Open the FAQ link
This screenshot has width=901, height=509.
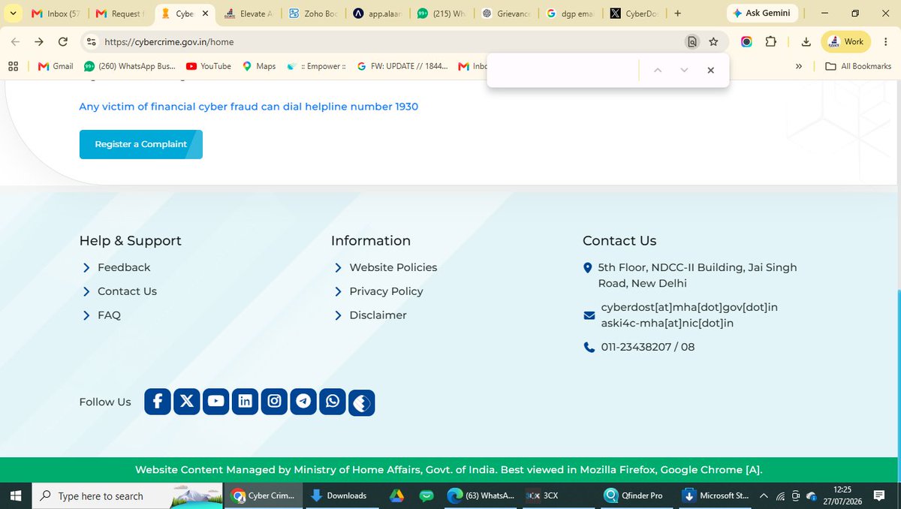tap(109, 315)
